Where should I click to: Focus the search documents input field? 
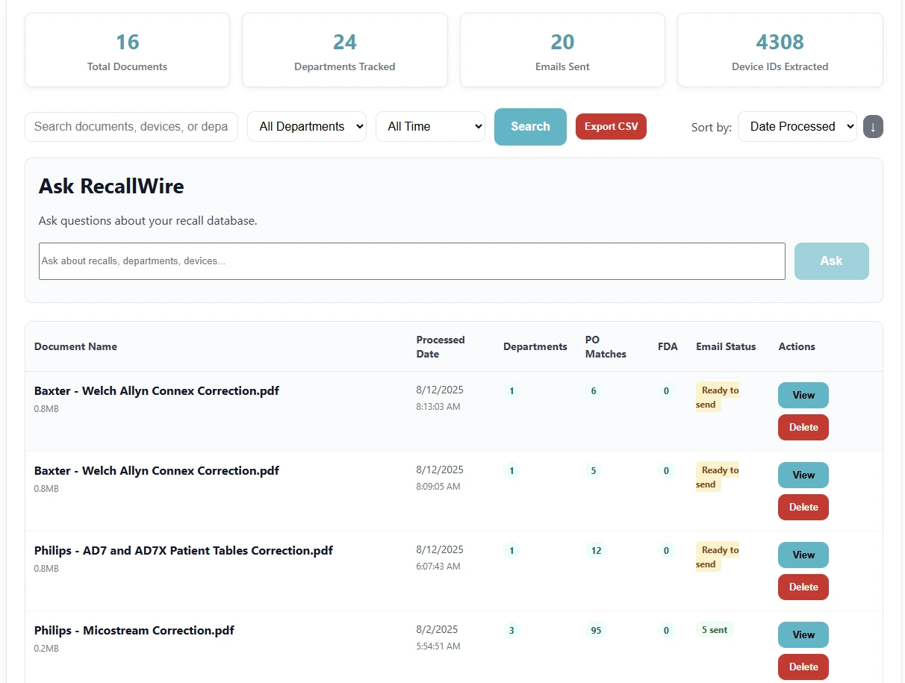click(131, 127)
